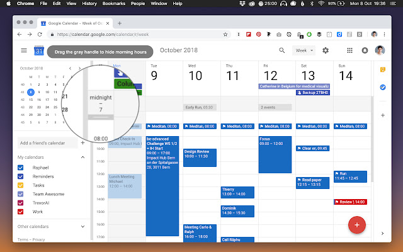Click the Add a friend's calendar field
This screenshot has width=403, height=252.
(45, 143)
